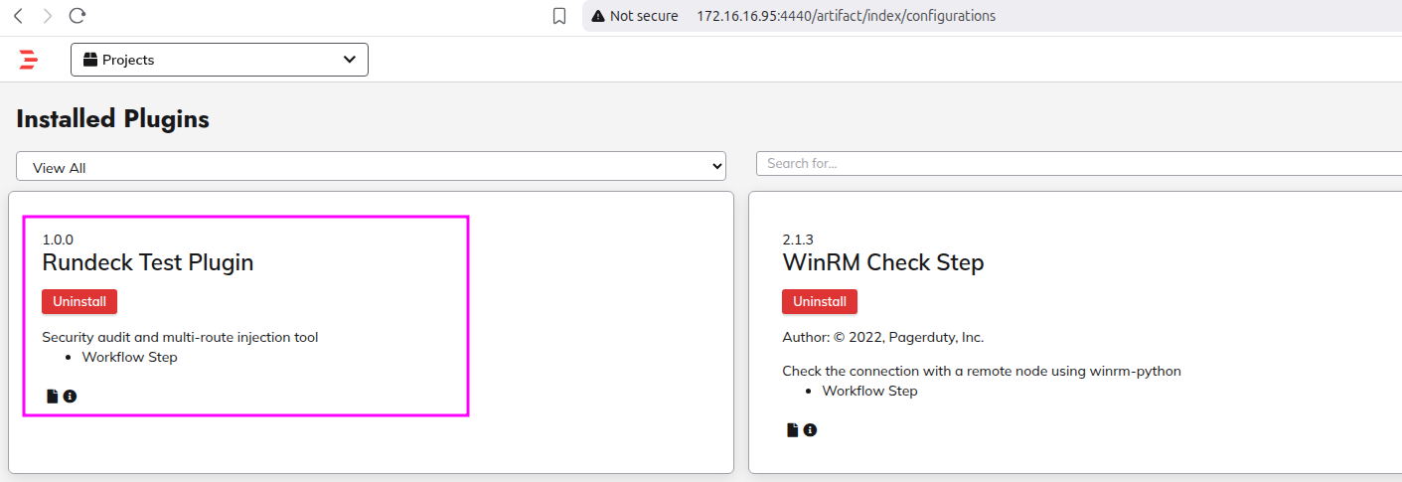The width and height of the screenshot is (1402, 482).
Task: Reload the page with the refresh icon
Action: (x=78, y=16)
